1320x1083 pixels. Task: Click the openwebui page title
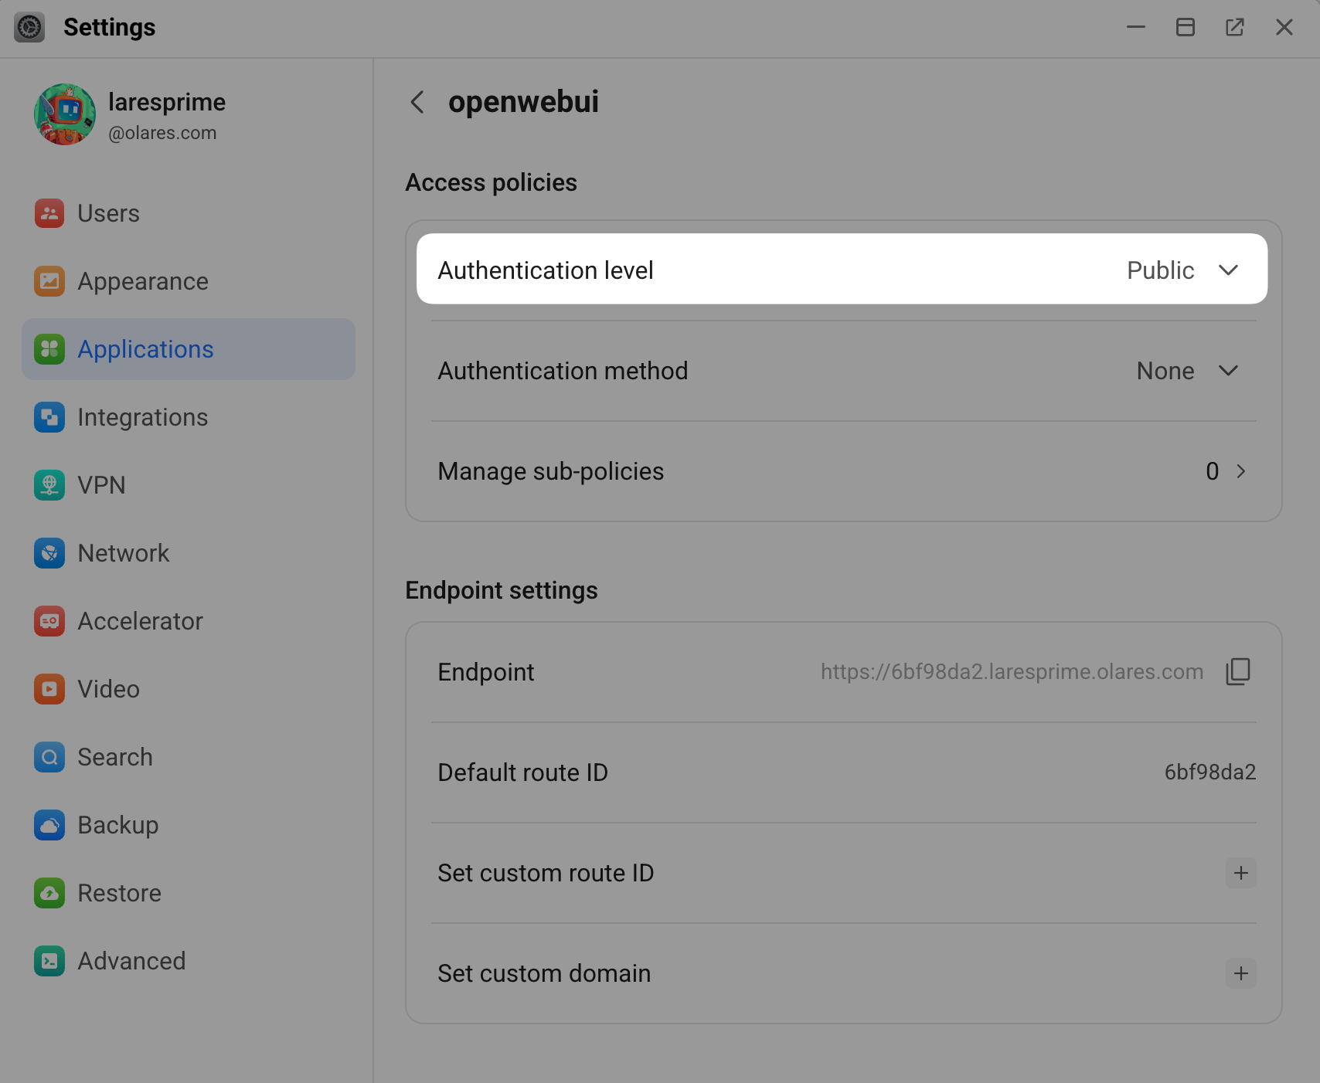pos(523,102)
